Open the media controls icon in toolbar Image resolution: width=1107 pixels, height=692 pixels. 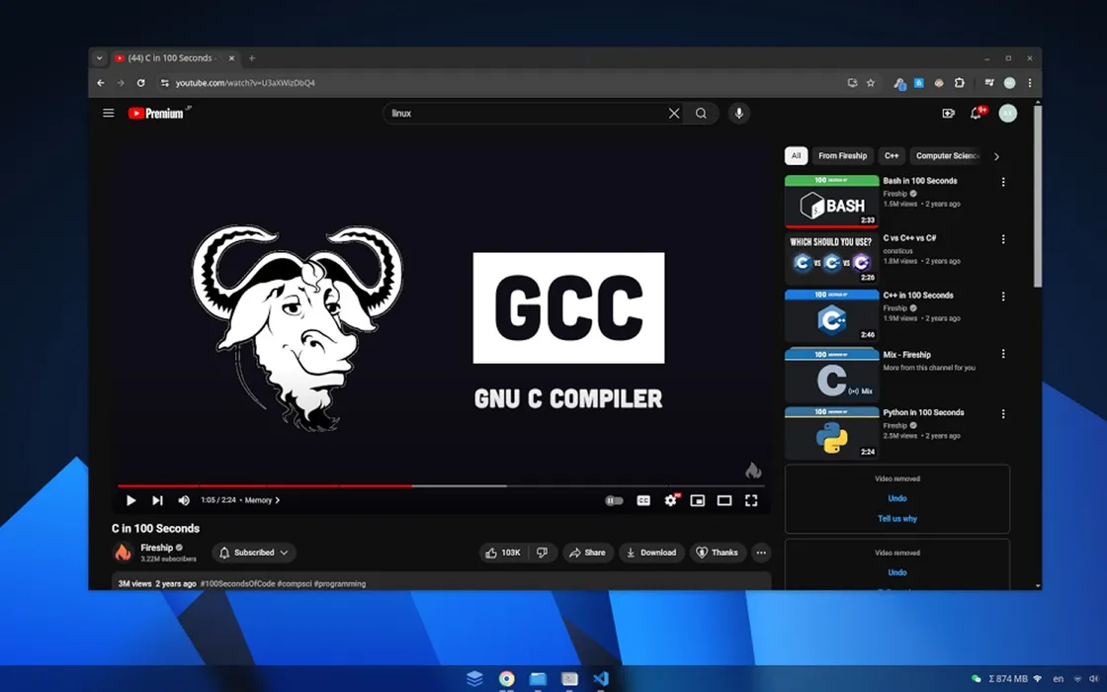(989, 83)
